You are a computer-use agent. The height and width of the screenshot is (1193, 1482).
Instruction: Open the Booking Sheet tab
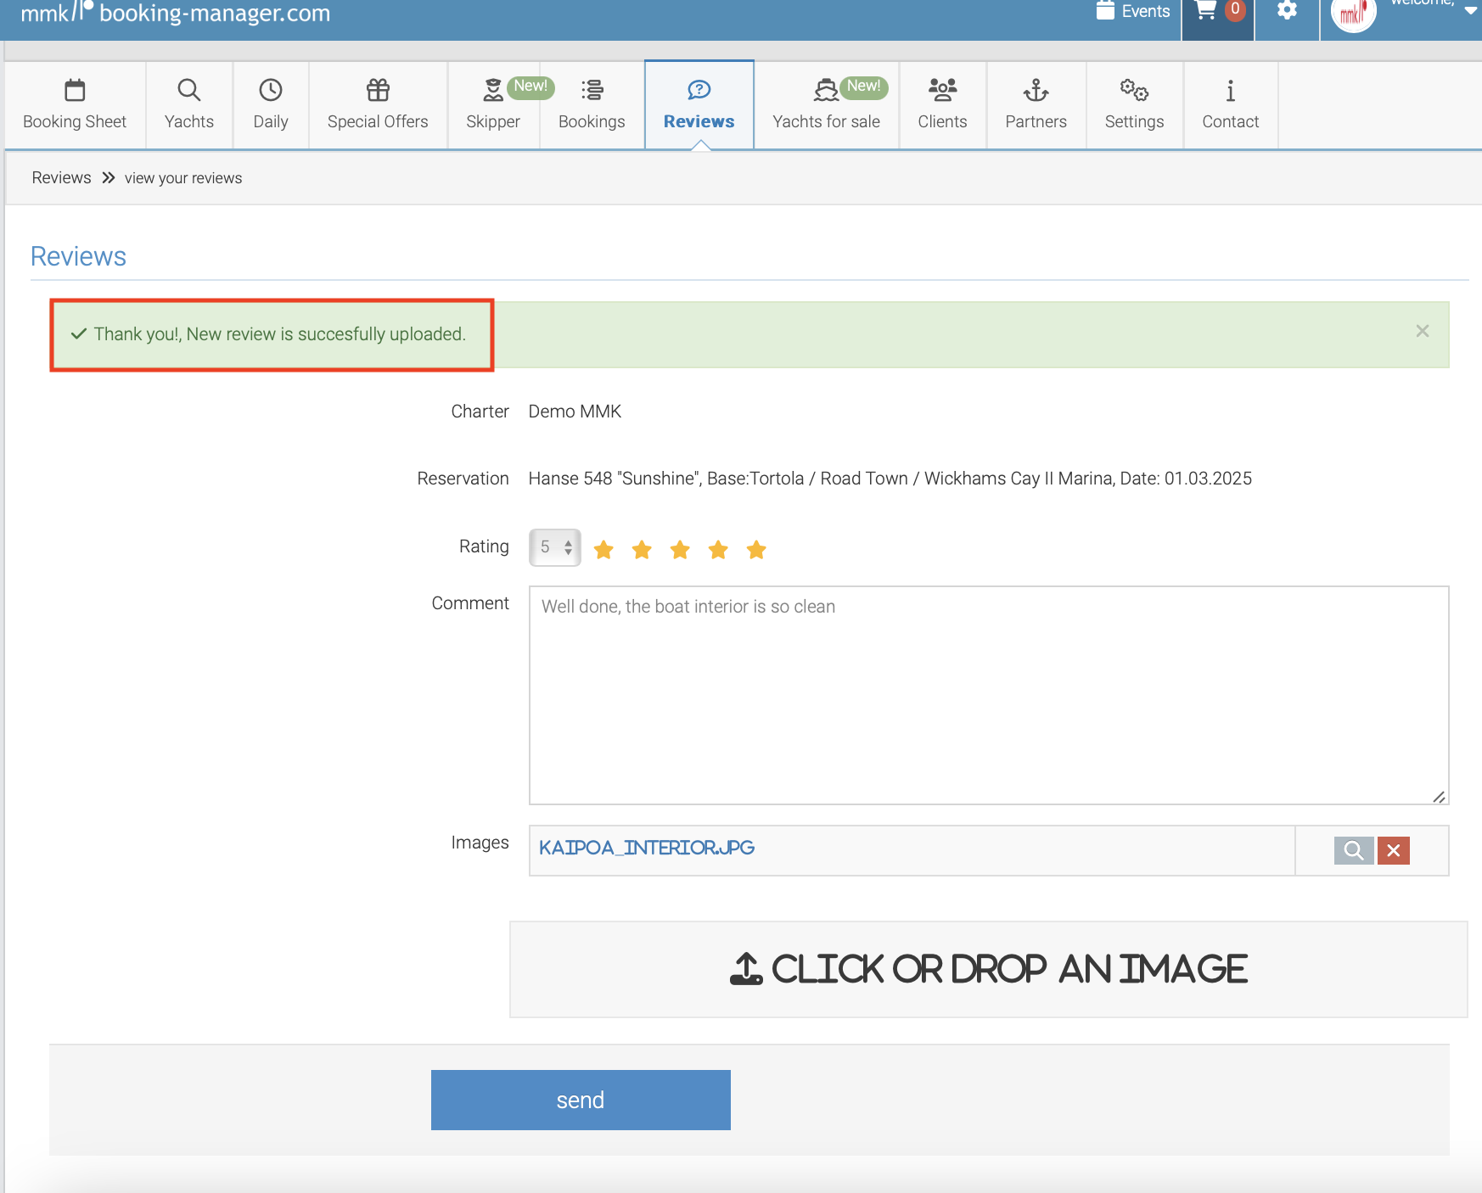(75, 105)
